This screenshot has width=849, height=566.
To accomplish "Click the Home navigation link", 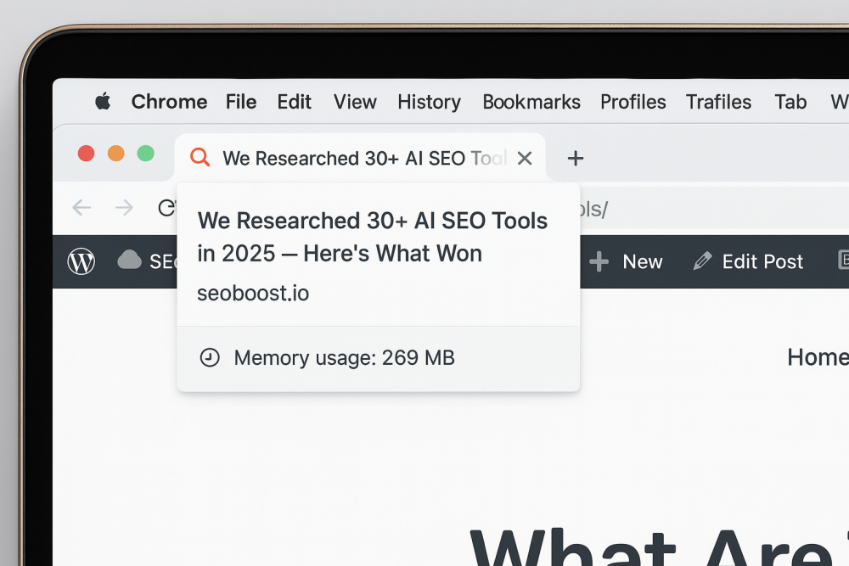I will (818, 357).
